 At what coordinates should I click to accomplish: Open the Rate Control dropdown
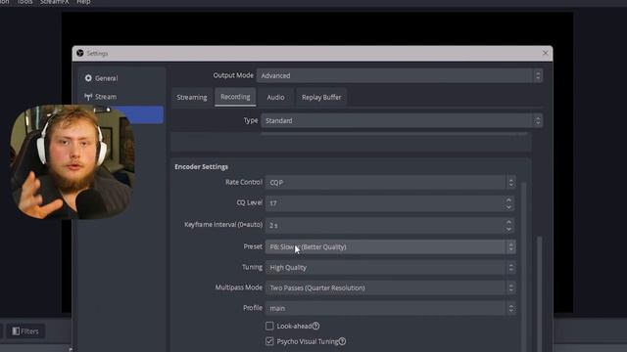point(390,183)
